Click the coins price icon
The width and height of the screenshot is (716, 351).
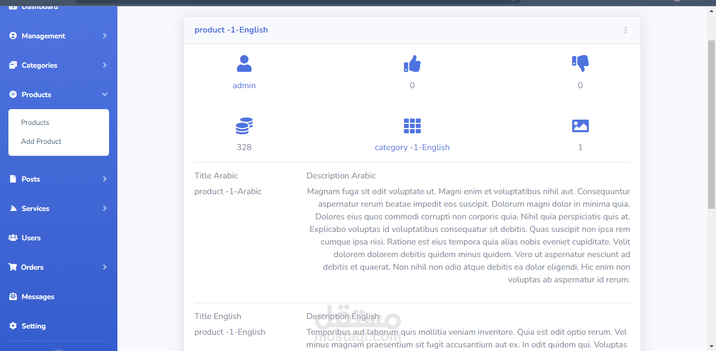(x=244, y=126)
